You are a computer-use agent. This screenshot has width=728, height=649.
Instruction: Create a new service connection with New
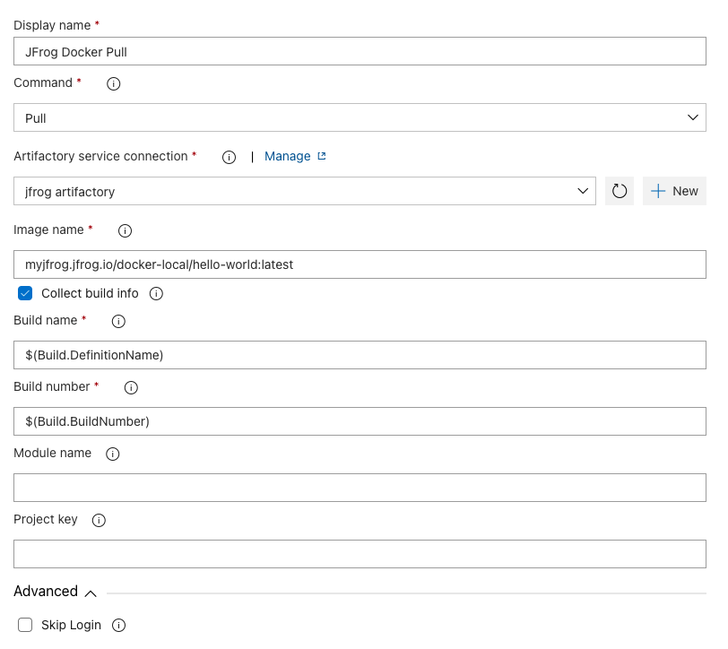[674, 191]
